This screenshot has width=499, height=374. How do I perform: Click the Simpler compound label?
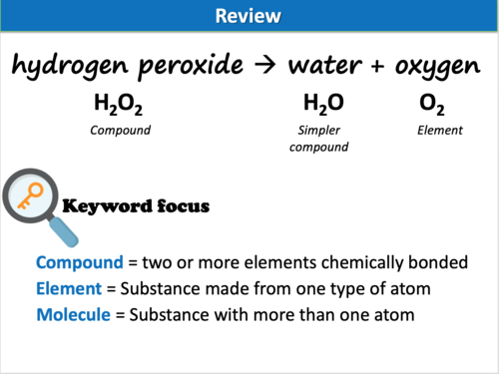click(x=318, y=139)
